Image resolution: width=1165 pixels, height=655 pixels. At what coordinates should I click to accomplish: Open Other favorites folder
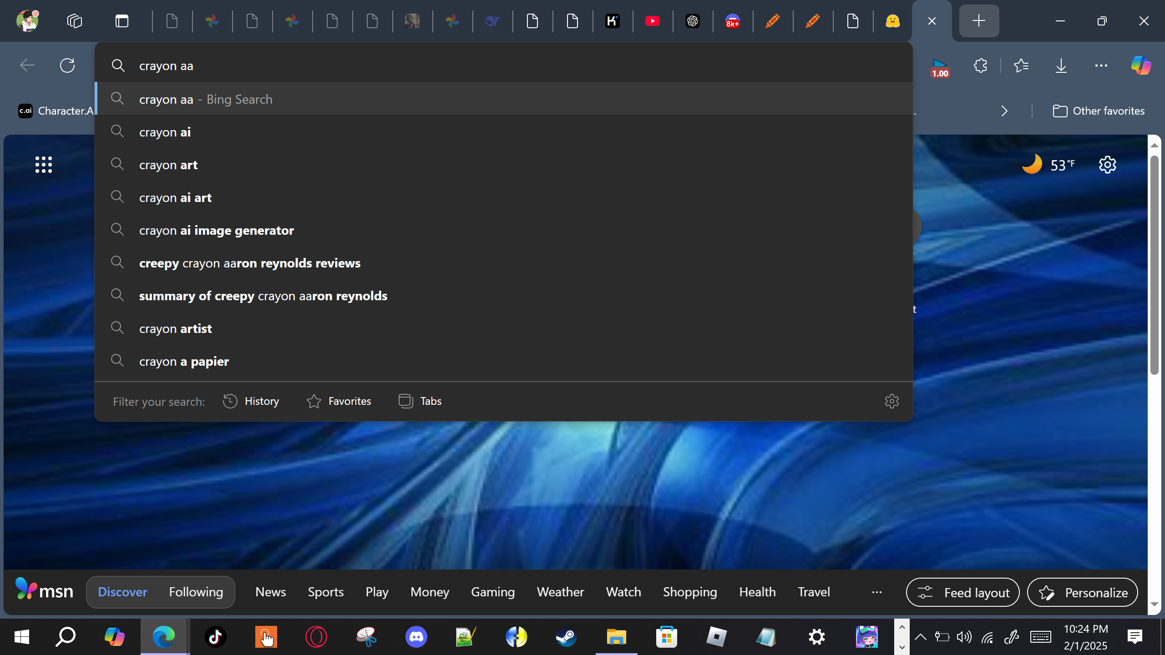coord(1099,111)
